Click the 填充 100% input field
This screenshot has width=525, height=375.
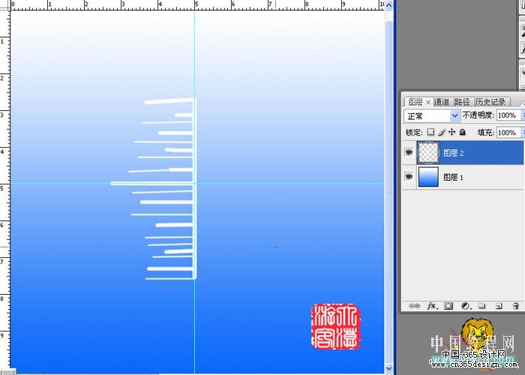pyautogui.click(x=509, y=133)
